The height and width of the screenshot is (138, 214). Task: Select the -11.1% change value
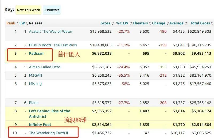coord(123,45)
